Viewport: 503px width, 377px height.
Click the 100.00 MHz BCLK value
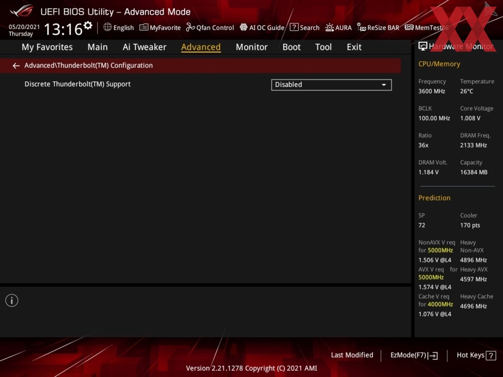(x=434, y=118)
